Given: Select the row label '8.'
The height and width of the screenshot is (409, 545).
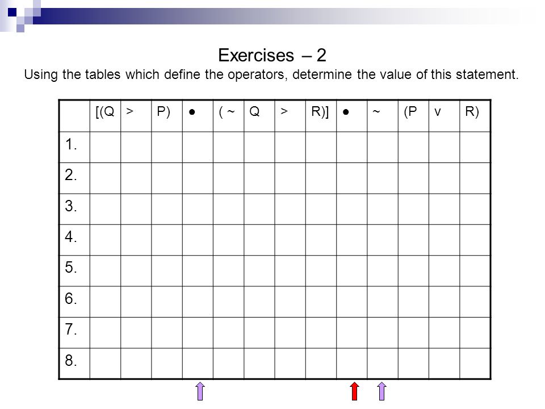Looking at the screenshot, I should click(70, 360).
